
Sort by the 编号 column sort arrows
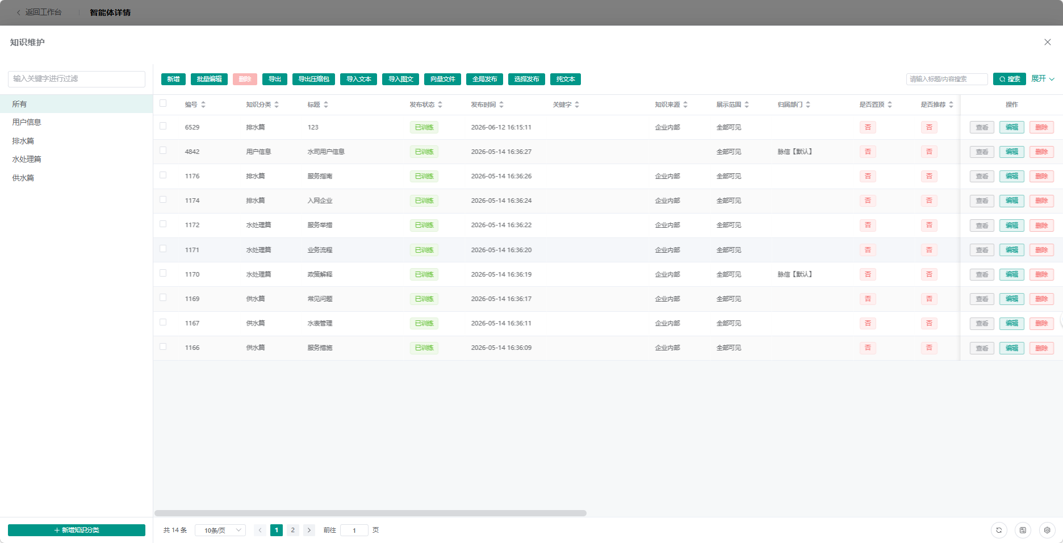(x=203, y=105)
